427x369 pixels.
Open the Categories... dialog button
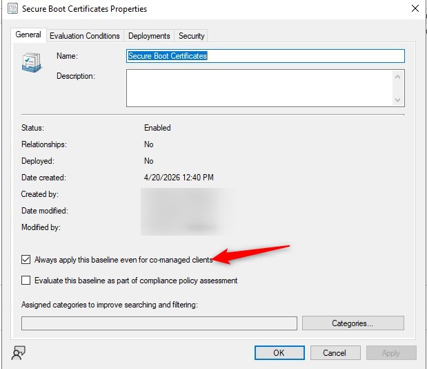(x=352, y=323)
